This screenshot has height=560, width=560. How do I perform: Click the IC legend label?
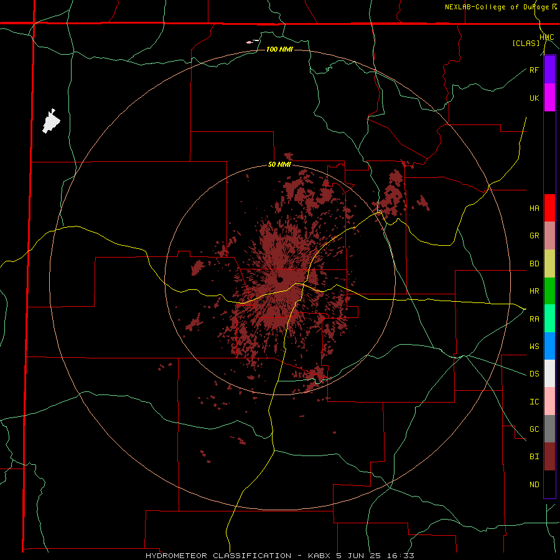click(534, 402)
